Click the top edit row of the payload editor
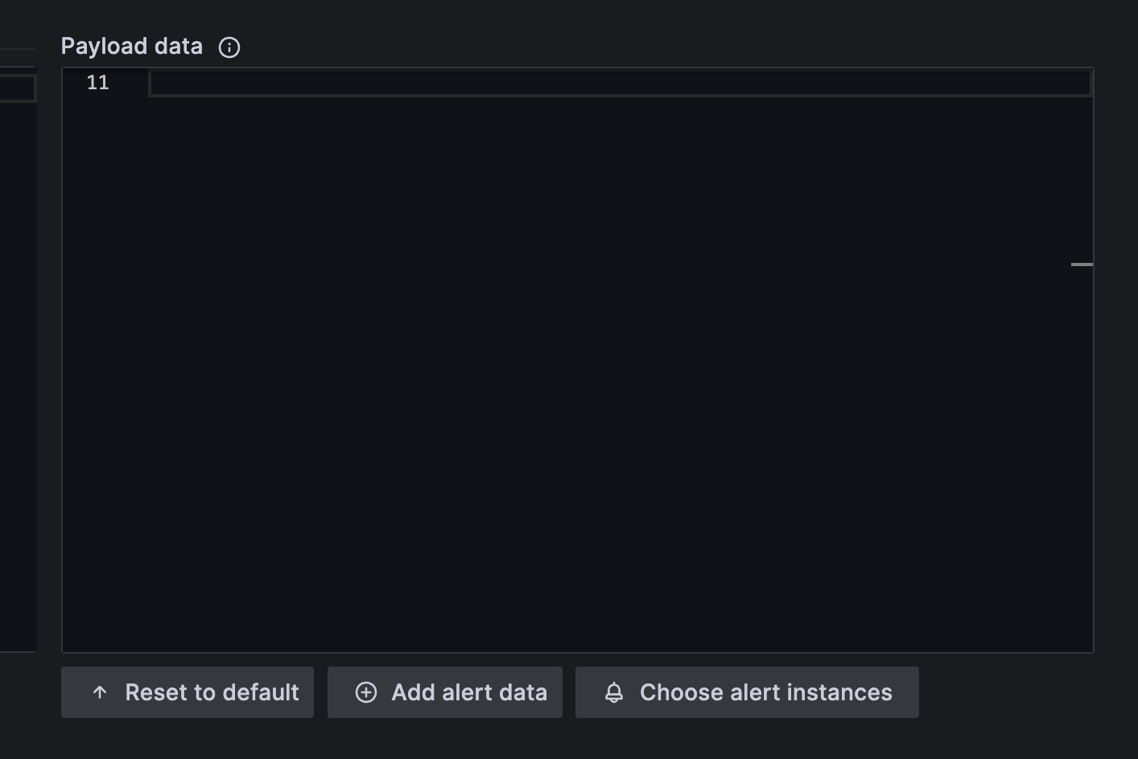 coord(618,82)
